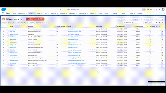Expand more actions dropdown beside Change Owner
The image size is (166, 93).
pyautogui.click(x=162, y=19)
